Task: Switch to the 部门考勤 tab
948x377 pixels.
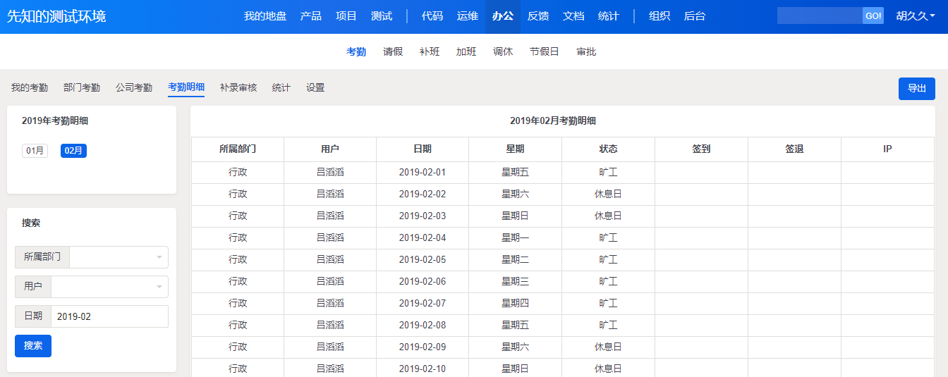Action: coord(82,88)
